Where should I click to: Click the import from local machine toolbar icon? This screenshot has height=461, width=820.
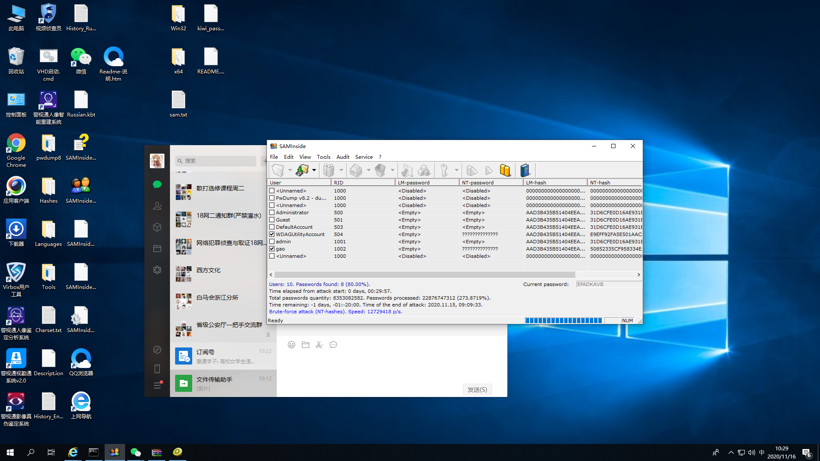pyautogui.click(x=302, y=170)
